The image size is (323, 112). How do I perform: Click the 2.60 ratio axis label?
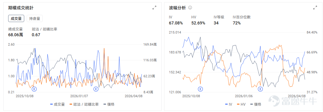[11, 44]
